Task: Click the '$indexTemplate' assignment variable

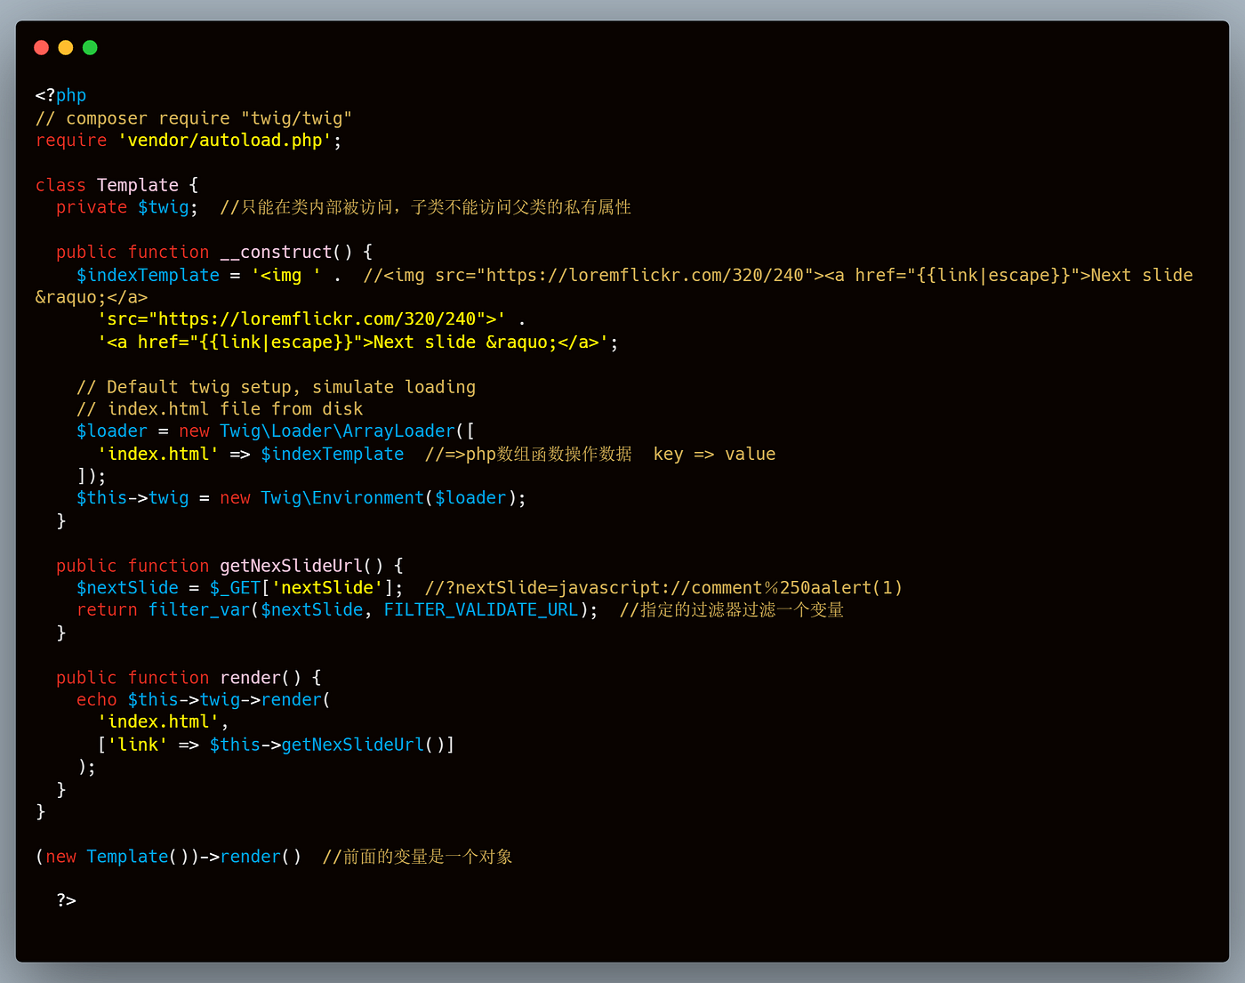Action: (x=148, y=275)
